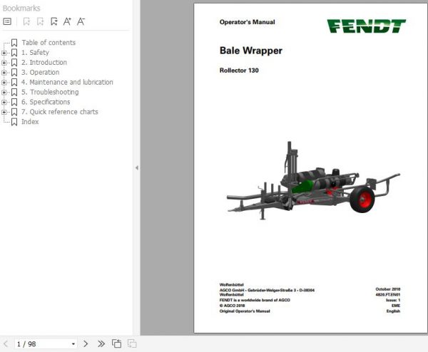Go to previous page arrow
The image size is (428, 352).
pos(6,343)
